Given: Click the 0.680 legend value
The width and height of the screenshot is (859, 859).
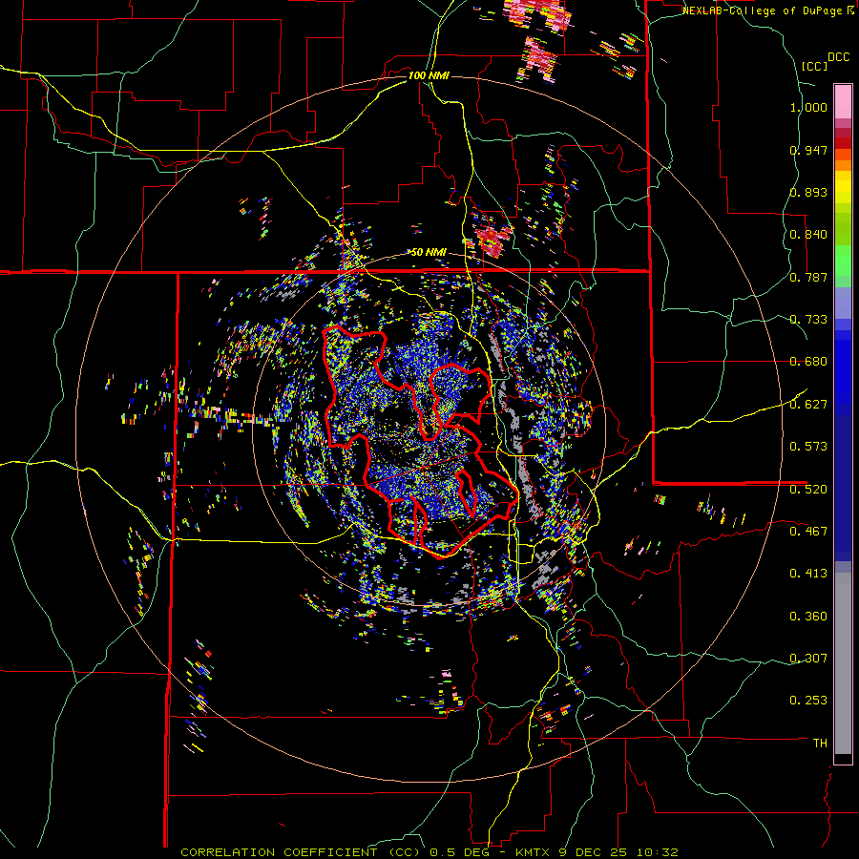Looking at the screenshot, I should pyautogui.click(x=808, y=361).
